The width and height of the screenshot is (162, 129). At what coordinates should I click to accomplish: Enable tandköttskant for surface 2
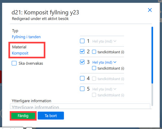coord(94,52)
